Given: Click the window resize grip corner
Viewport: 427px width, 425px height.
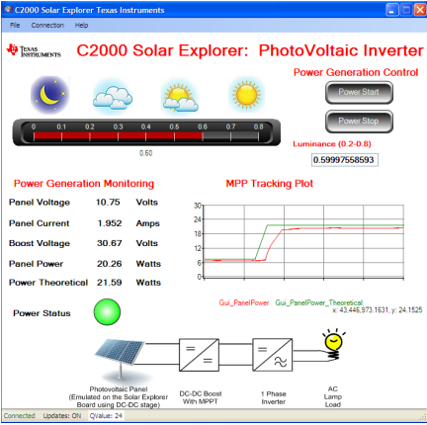Looking at the screenshot, I should pyautogui.click(x=423, y=417).
